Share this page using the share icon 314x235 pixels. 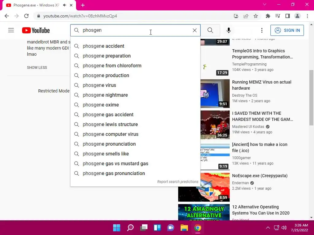[246, 16]
